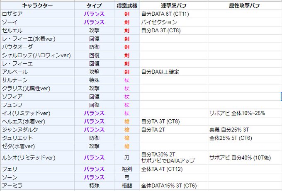The image size is (282, 191).
Task: Click 格闘 weapon in アーミラ row
Action: pos(127,186)
